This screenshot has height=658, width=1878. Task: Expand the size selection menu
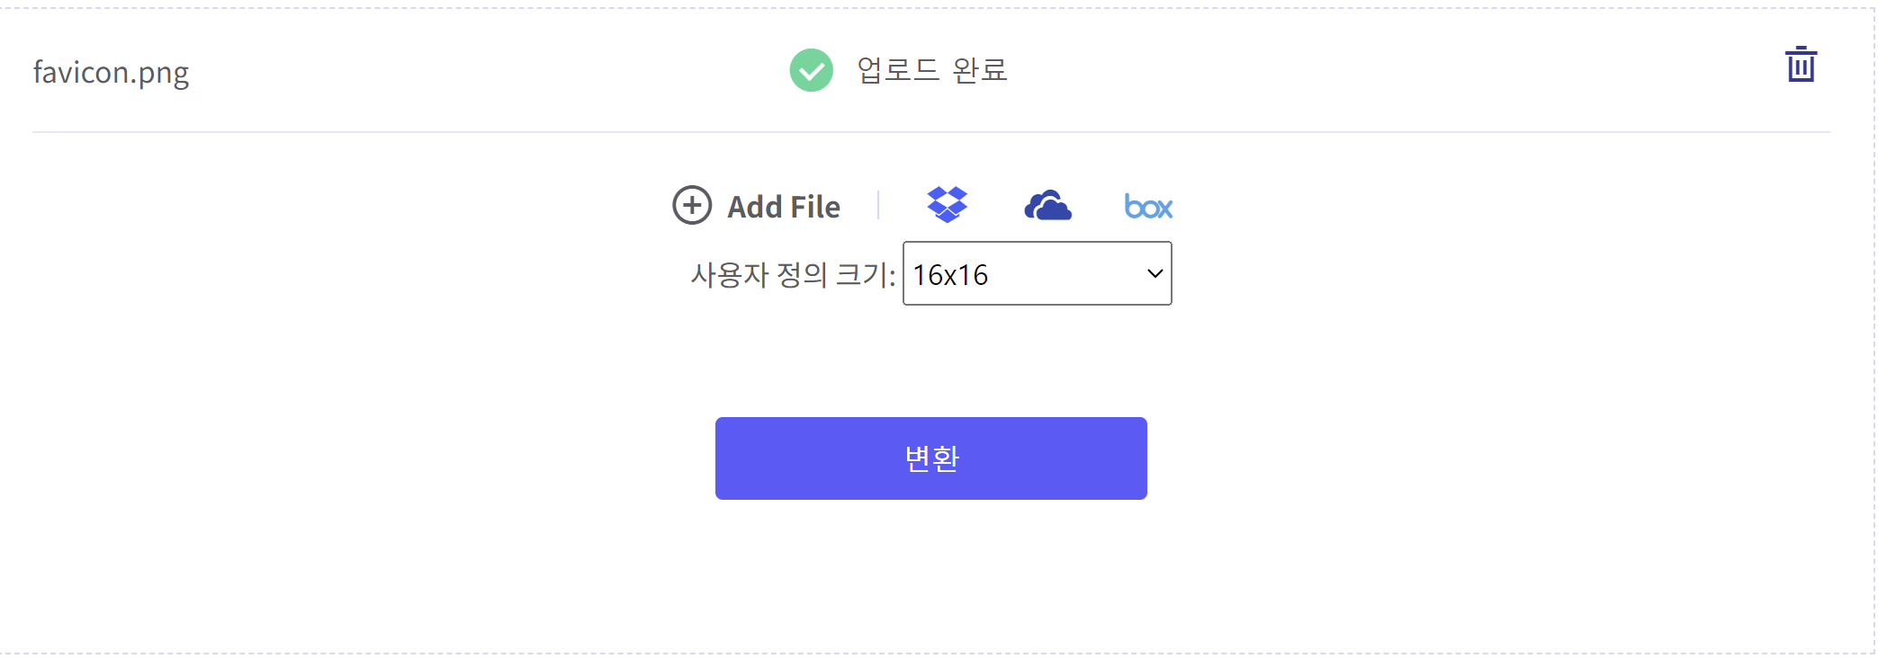(x=1036, y=274)
